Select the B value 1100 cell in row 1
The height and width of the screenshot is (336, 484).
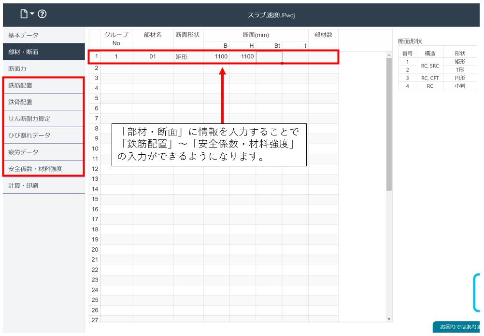(x=216, y=57)
